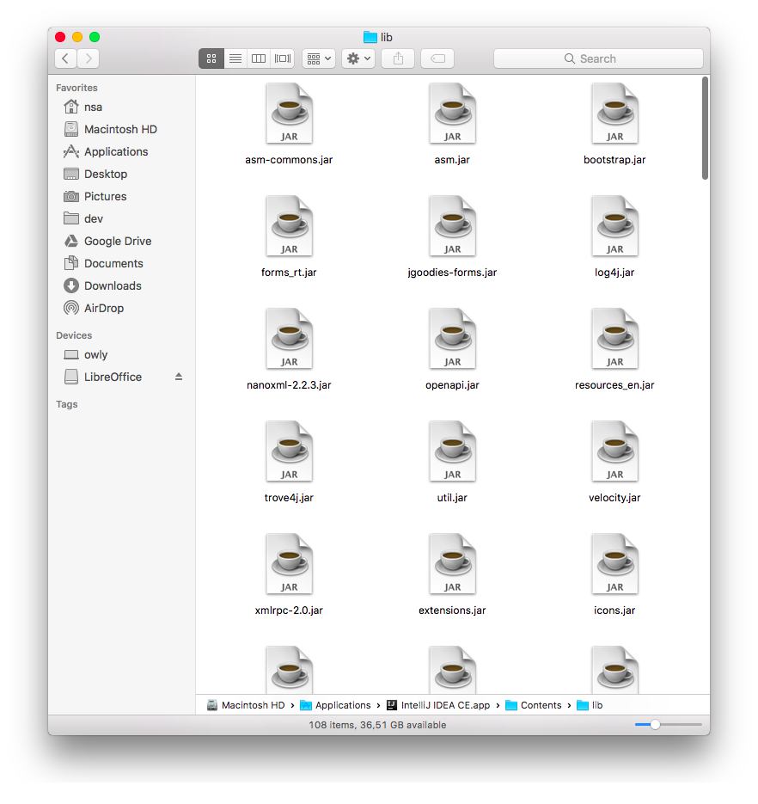Switch to cover flow view
Image resolution: width=758 pixels, height=804 pixels.
[283, 58]
